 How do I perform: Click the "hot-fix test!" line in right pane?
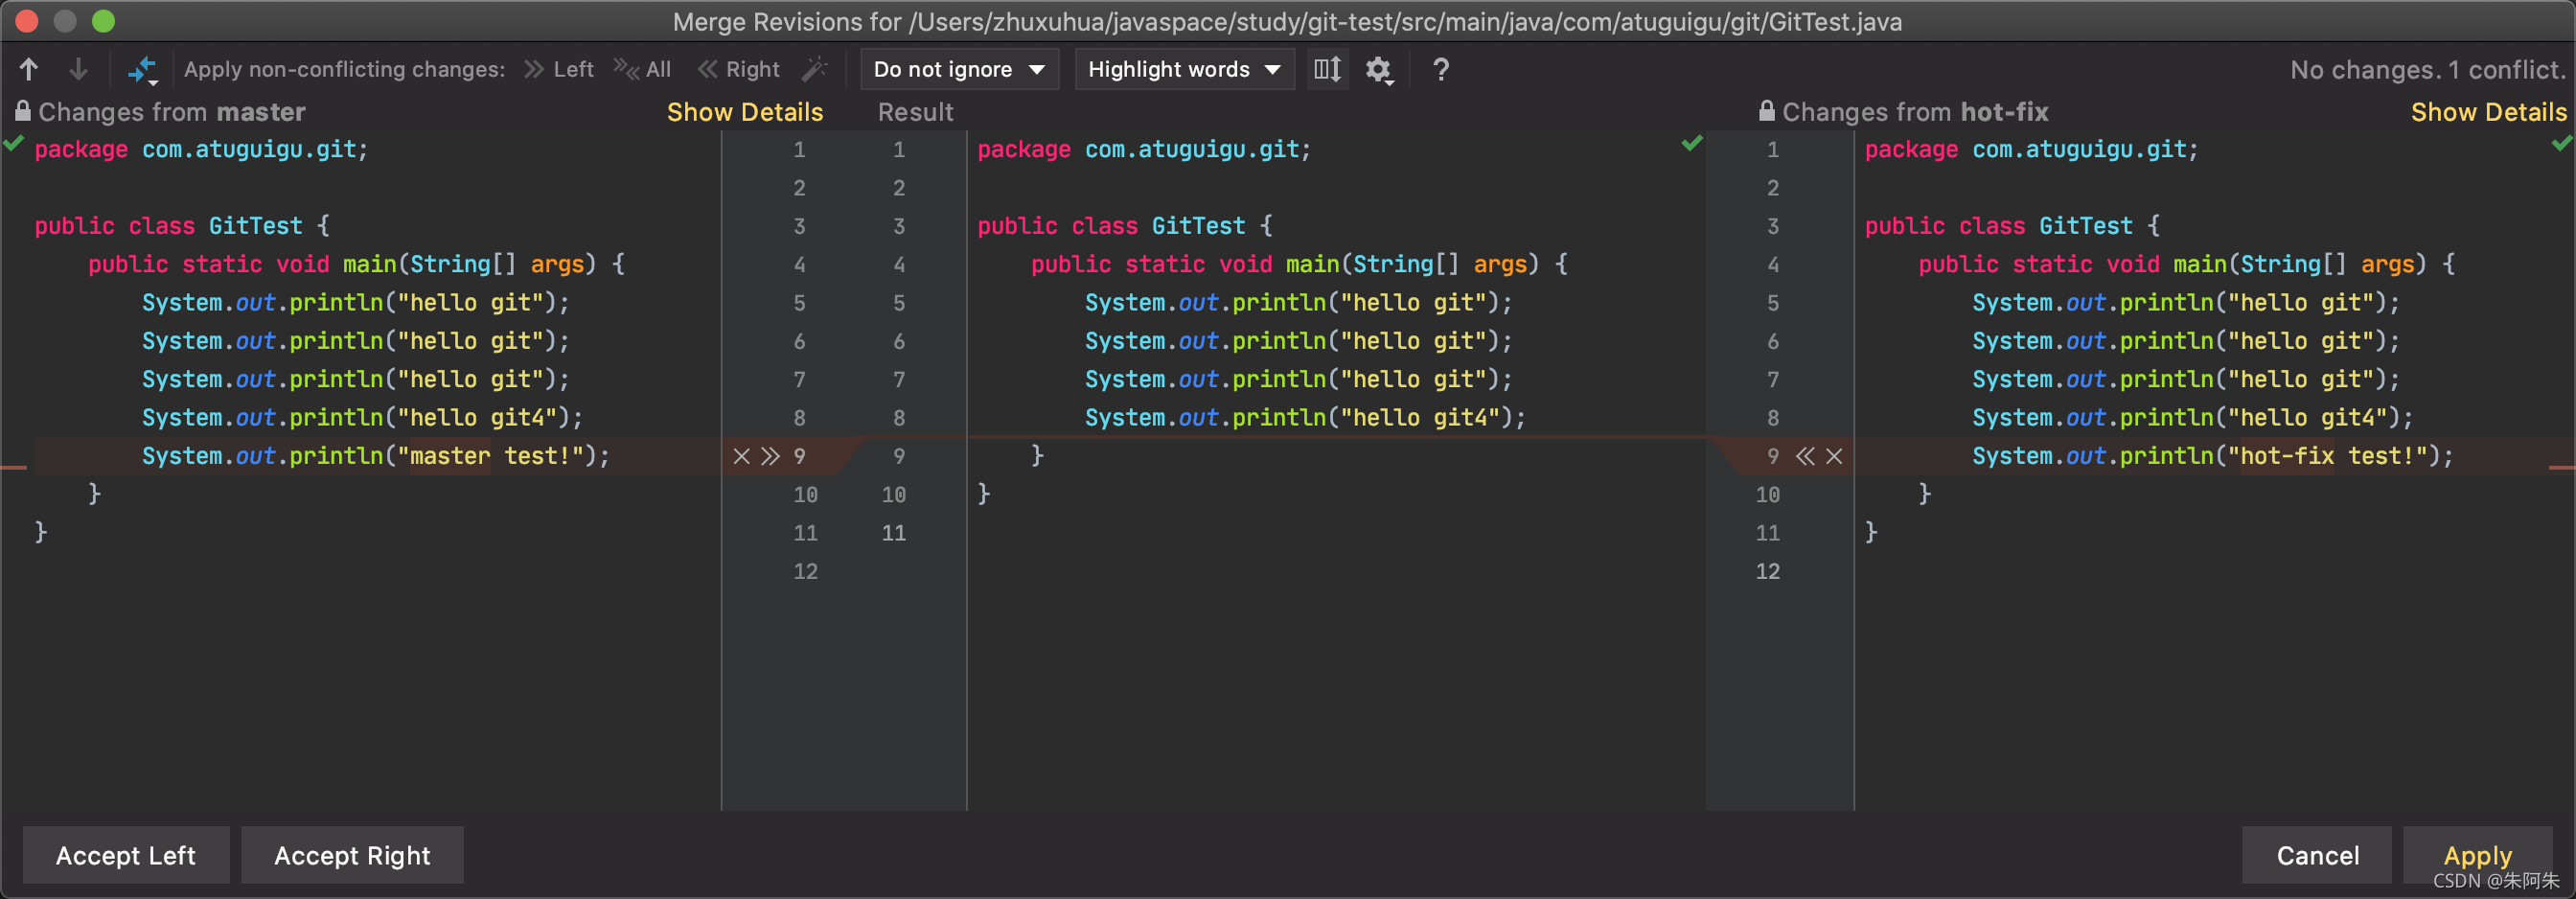pyautogui.click(x=2212, y=456)
